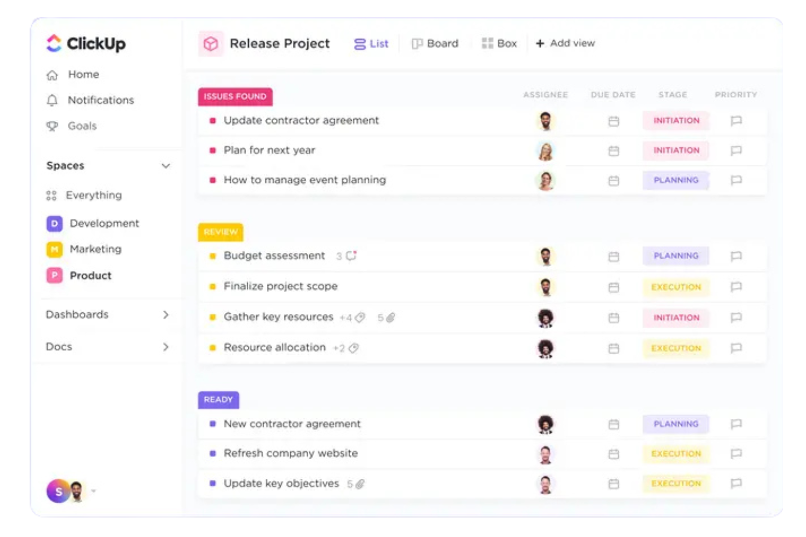Click assignee avatar for Gather key resources
The height and width of the screenshot is (537, 806).
pos(546,317)
